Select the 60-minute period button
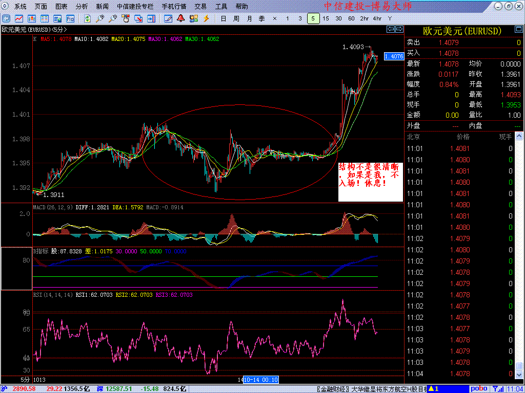 351,18
